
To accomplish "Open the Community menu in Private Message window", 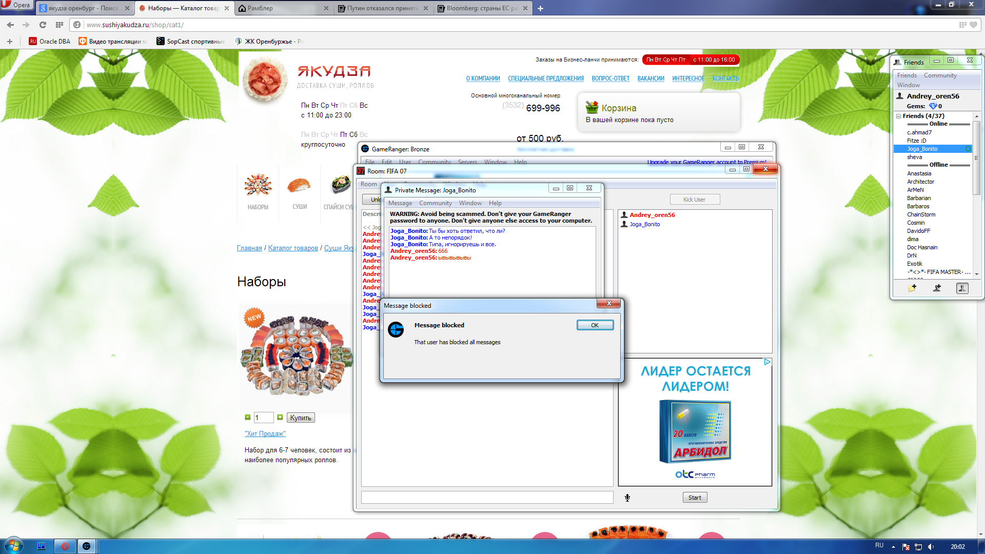I will click(x=435, y=204).
